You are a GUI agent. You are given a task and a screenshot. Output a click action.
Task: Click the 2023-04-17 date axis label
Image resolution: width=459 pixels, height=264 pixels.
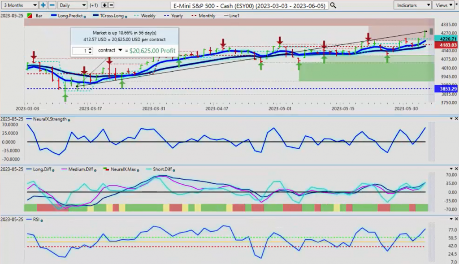pyautogui.click(x=217, y=108)
